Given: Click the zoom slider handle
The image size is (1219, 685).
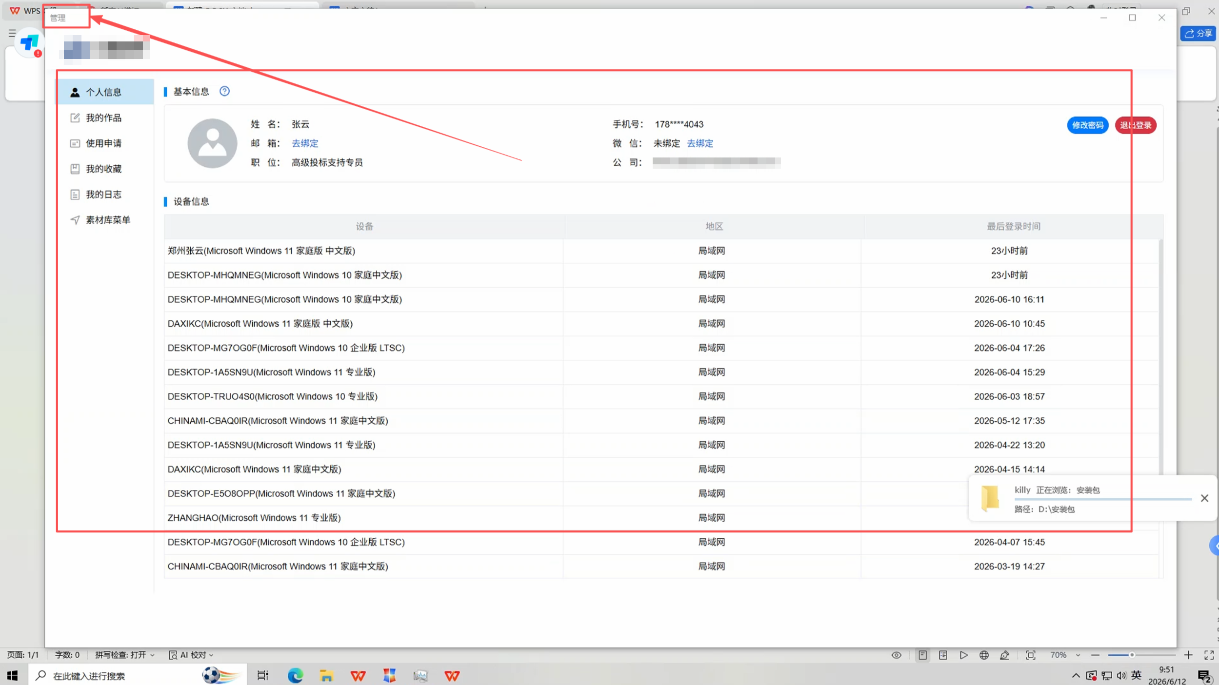Looking at the screenshot, I should [1132, 655].
